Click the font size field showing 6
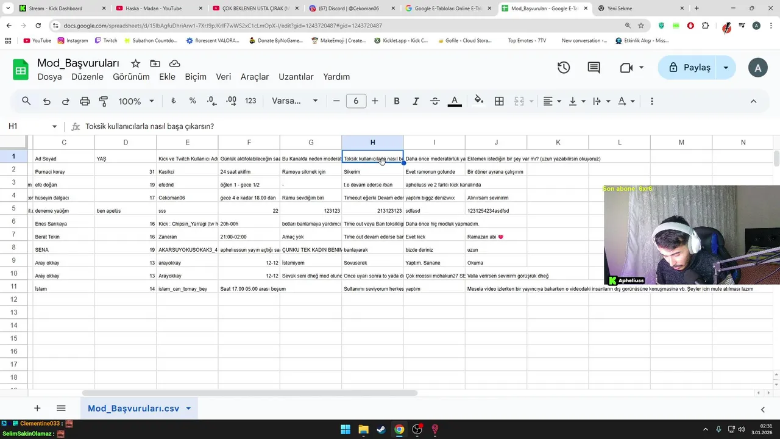This screenshot has height=439, width=780. pyautogui.click(x=356, y=101)
